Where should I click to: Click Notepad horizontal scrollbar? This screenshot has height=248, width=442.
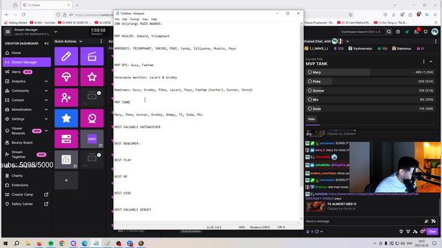coord(206,222)
